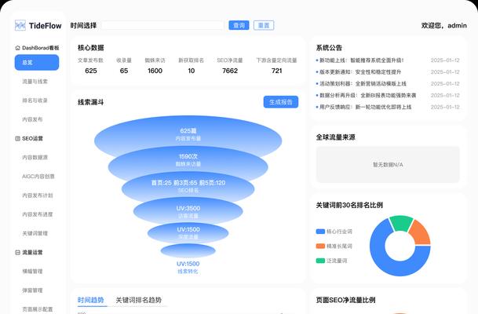
Task: Click the blue 查询 button
Action: click(239, 25)
